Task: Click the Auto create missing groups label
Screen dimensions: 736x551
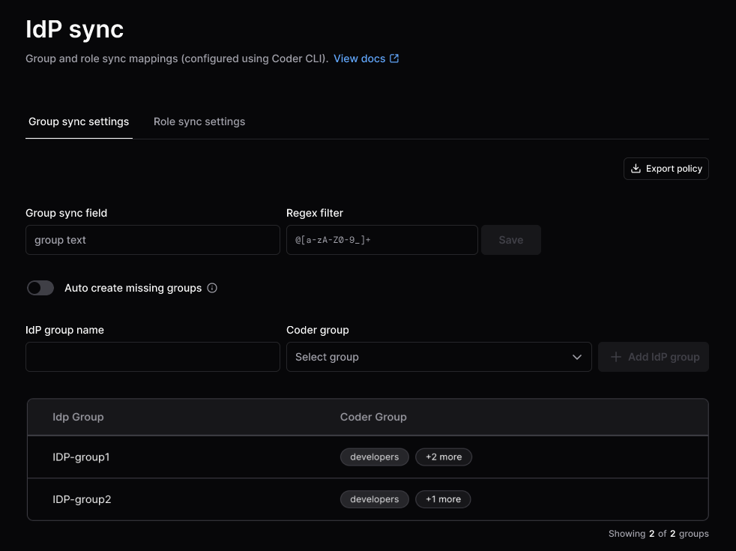Action: pyautogui.click(x=133, y=288)
